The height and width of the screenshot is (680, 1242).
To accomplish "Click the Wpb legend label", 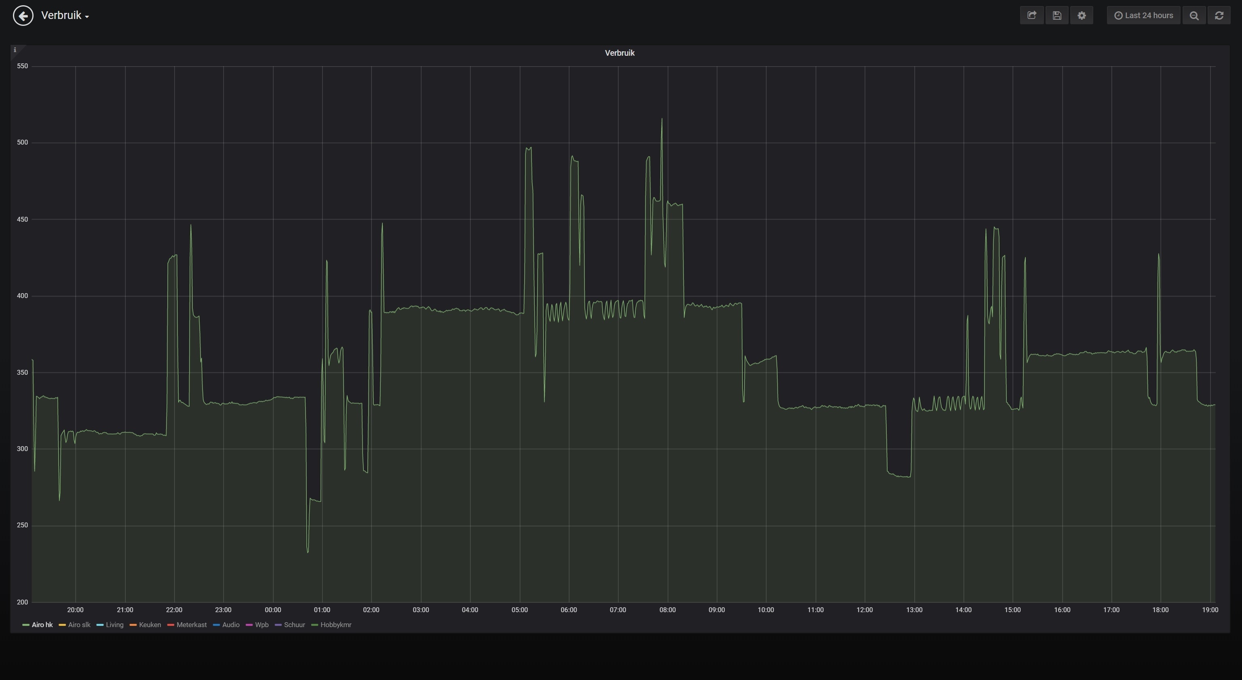I will click(261, 625).
